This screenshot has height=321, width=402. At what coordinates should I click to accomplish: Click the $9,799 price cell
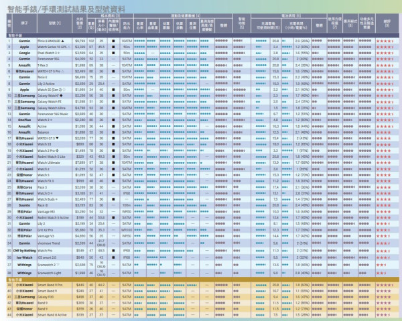(x=80, y=41)
